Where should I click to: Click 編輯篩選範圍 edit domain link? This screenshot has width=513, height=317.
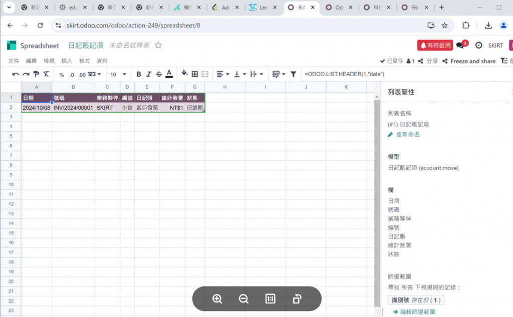[414, 312]
